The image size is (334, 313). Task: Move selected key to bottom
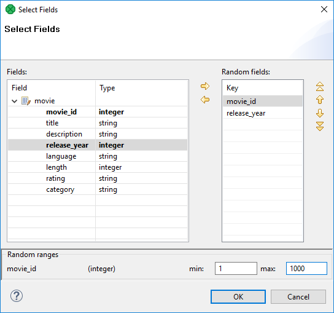click(320, 126)
